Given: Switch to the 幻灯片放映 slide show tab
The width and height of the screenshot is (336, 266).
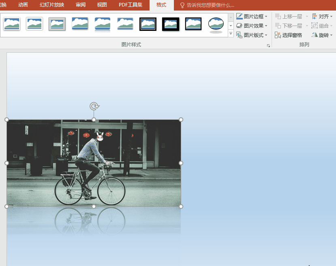Looking at the screenshot, I should 52,5.
